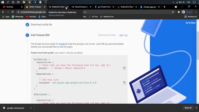Switch to the YouTube tab
Viewport: 199px width, 112px height.
12,7
